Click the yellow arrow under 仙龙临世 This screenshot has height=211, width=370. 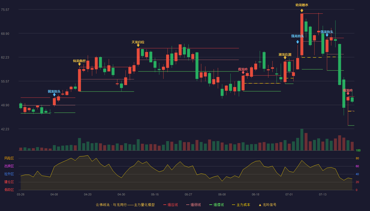79,64
